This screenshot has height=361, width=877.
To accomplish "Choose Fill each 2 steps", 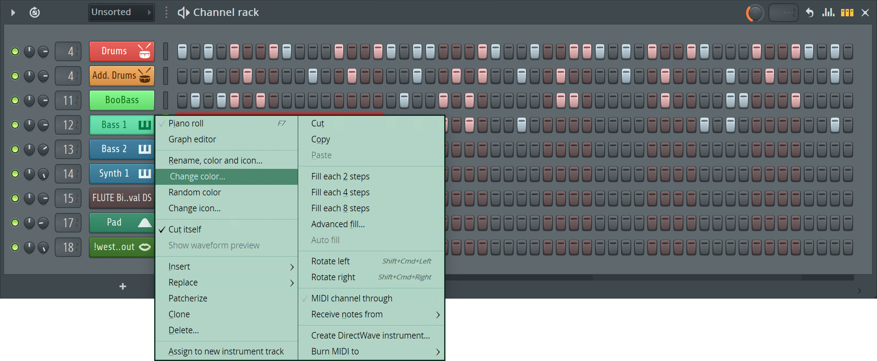I will click(x=371, y=176).
